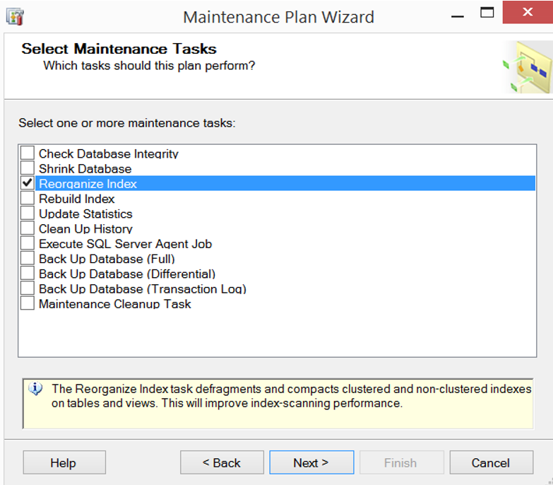Minimize the wizard window
Viewport: 553px width, 485px height.
458,16
